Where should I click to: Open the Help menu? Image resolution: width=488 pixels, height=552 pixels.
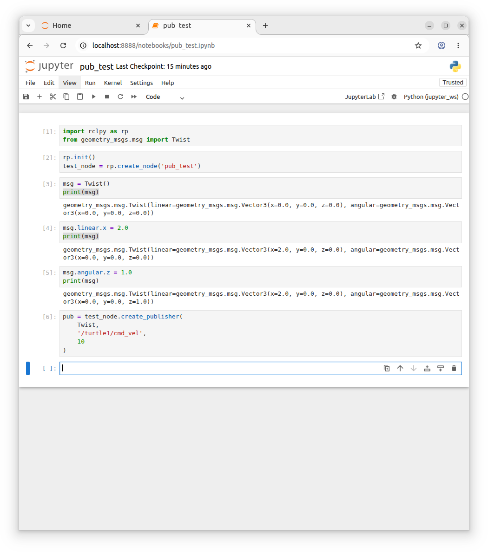pyautogui.click(x=167, y=83)
